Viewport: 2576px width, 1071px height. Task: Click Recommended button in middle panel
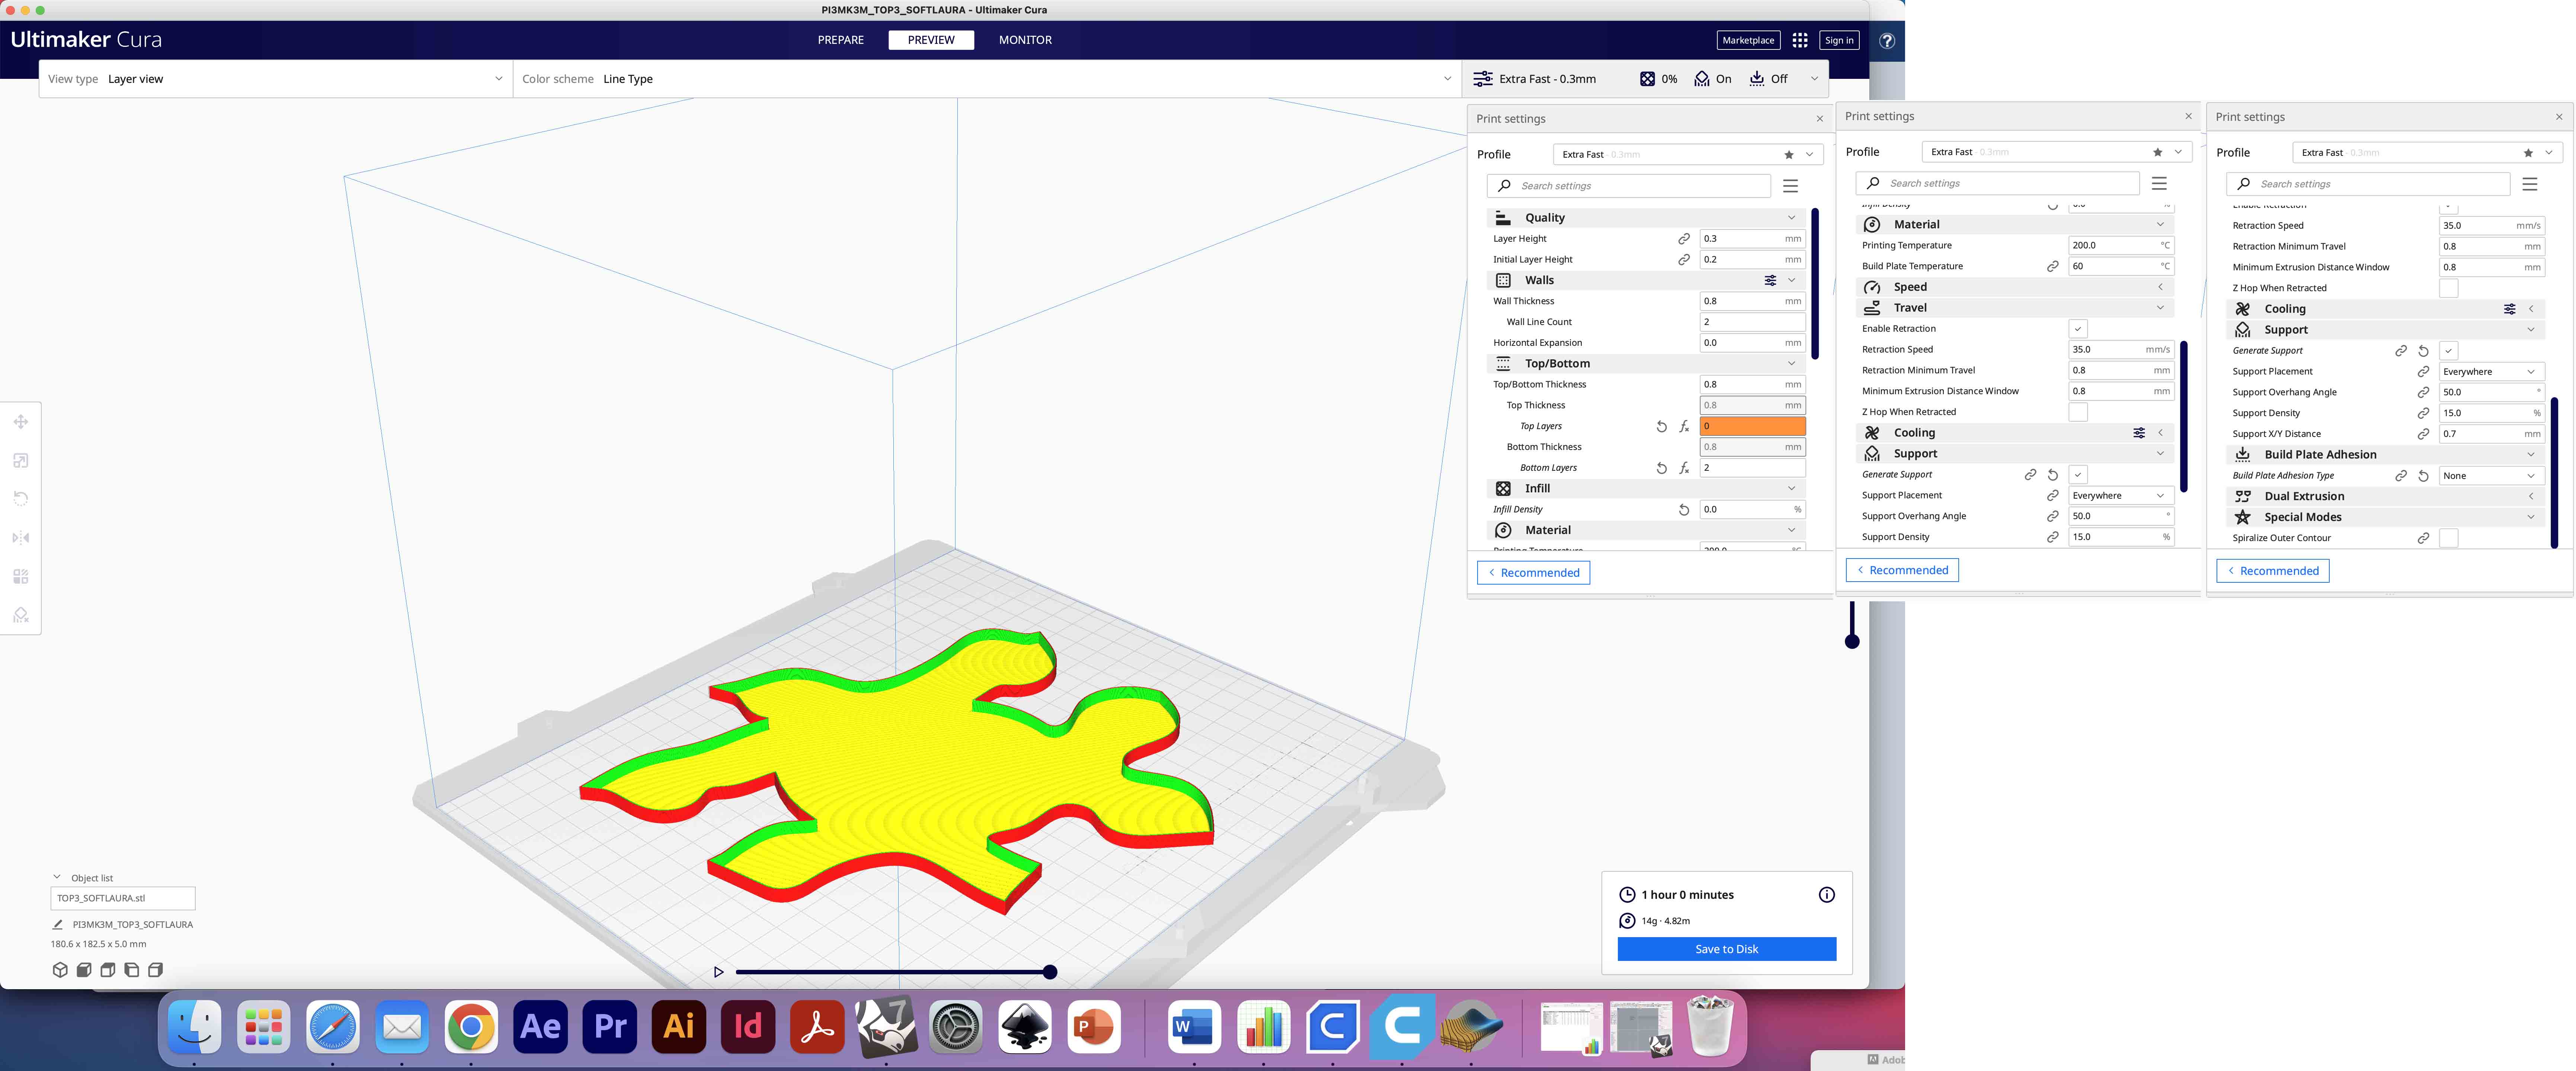tap(1902, 570)
